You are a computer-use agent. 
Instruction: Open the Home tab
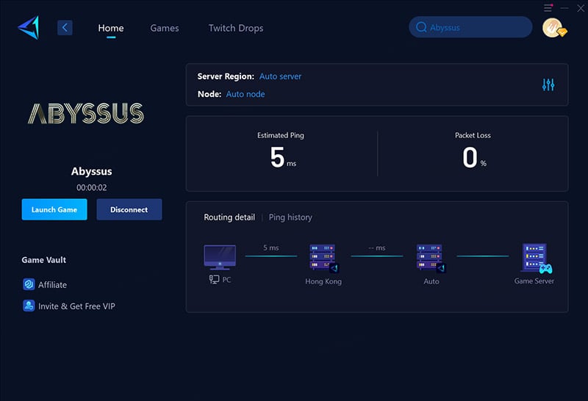point(111,28)
